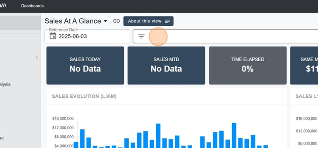Select the Reference Date field 2025-06-03
The height and width of the screenshot is (148, 318).
tap(87, 36)
